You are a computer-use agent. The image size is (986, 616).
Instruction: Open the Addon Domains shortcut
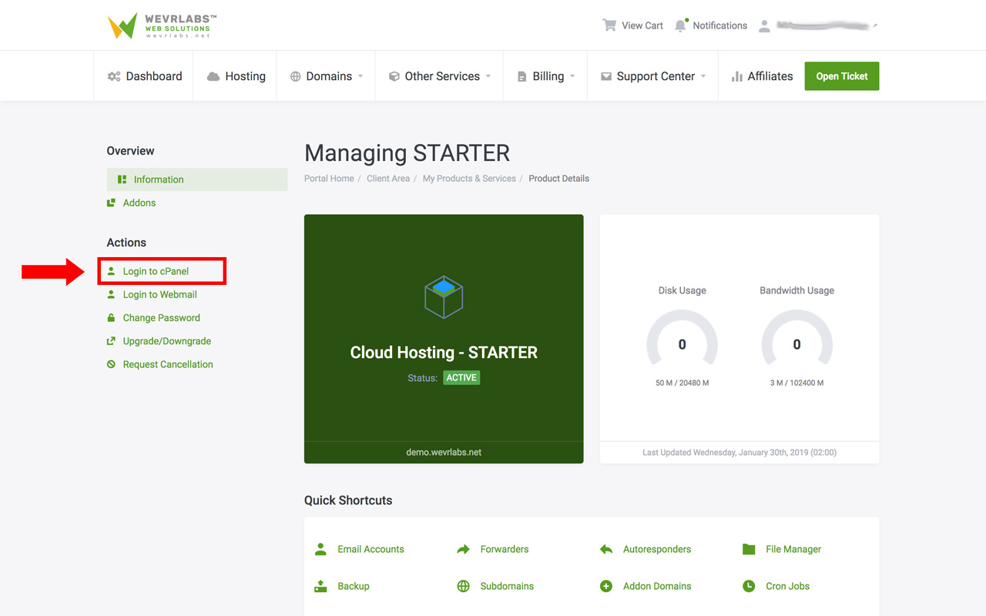(x=657, y=586)
